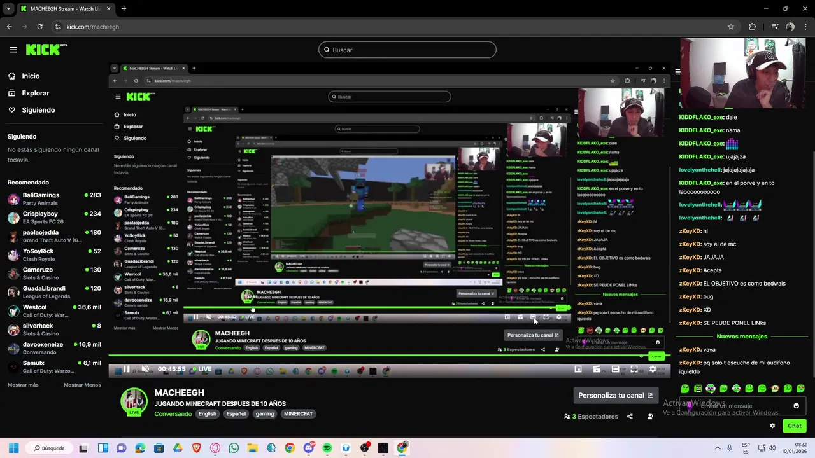Open the Brave browser from the taskbar
815x458 pixels.
(x=196, y=448)
